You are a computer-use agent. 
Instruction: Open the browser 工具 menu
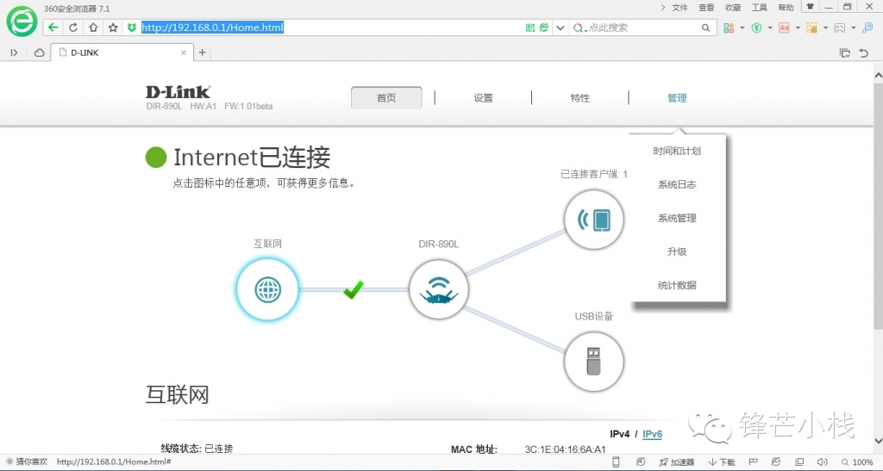tap(759, 7)
